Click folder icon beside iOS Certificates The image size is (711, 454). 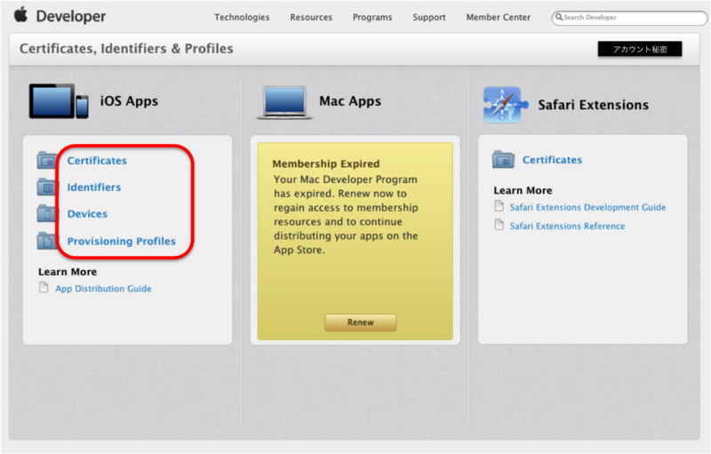click(x=47, y=161)
